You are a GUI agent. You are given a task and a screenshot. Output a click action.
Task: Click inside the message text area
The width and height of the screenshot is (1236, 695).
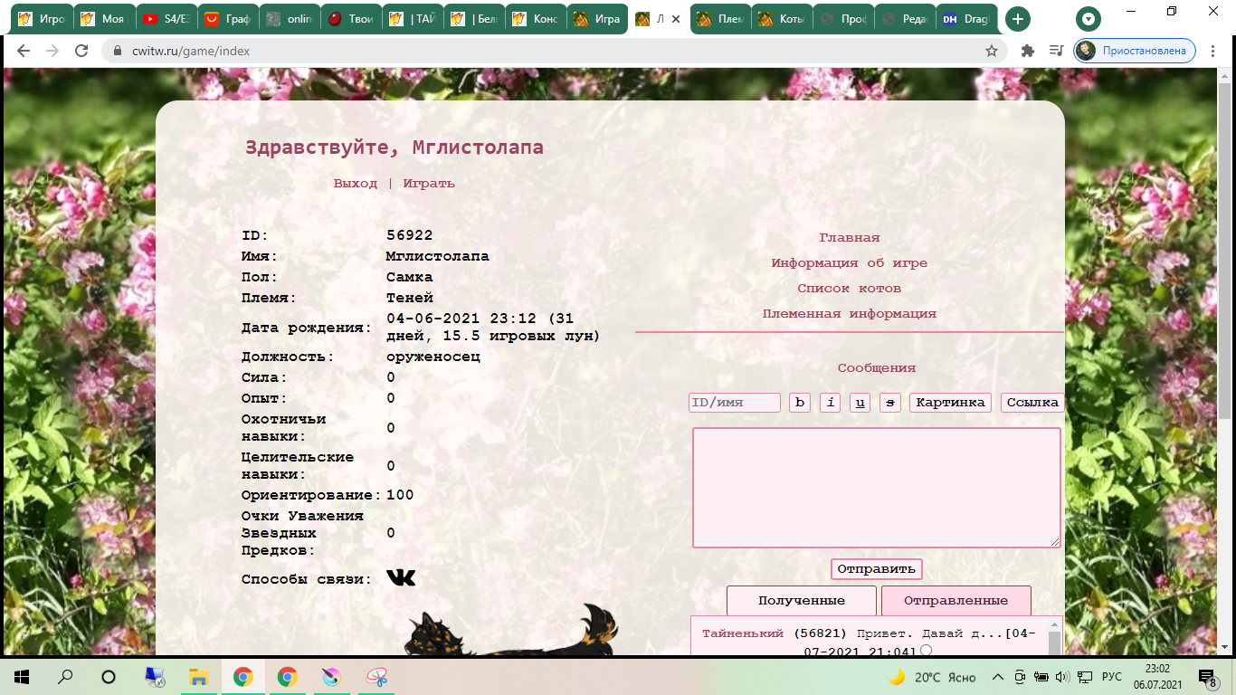[877, 488]
